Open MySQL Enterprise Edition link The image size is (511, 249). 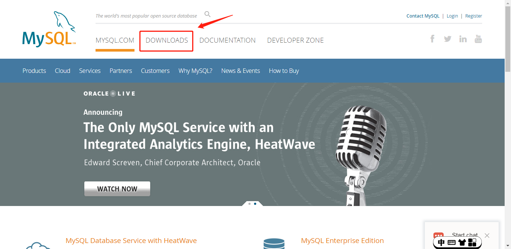pyautogui.click(x=342, y=240)
